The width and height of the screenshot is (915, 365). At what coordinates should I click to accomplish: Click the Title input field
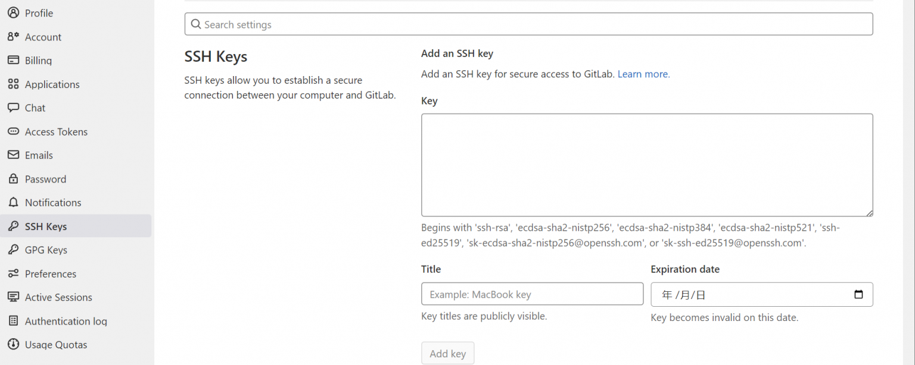[x=532, y=294]
